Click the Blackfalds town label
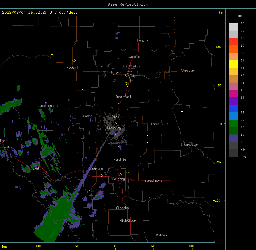Image resolution: width=256 pixels, height=250 pixels. click(131, 66)
